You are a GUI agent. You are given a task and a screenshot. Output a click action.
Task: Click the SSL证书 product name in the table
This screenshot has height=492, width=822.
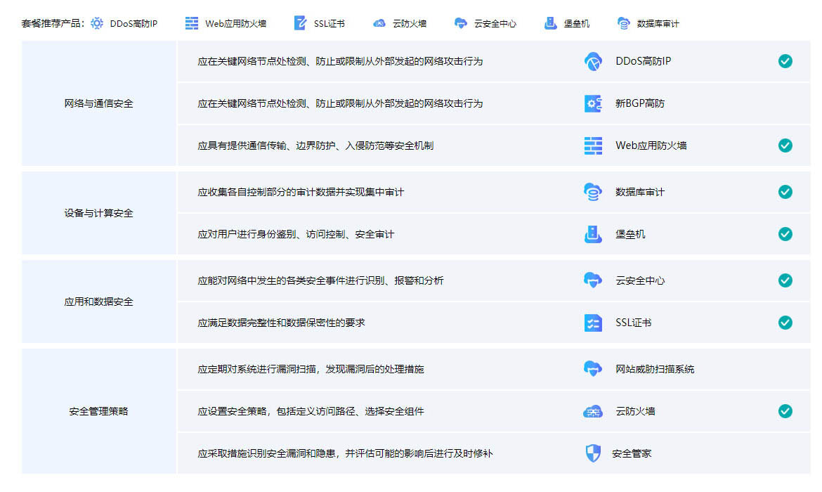click(633, 323)
